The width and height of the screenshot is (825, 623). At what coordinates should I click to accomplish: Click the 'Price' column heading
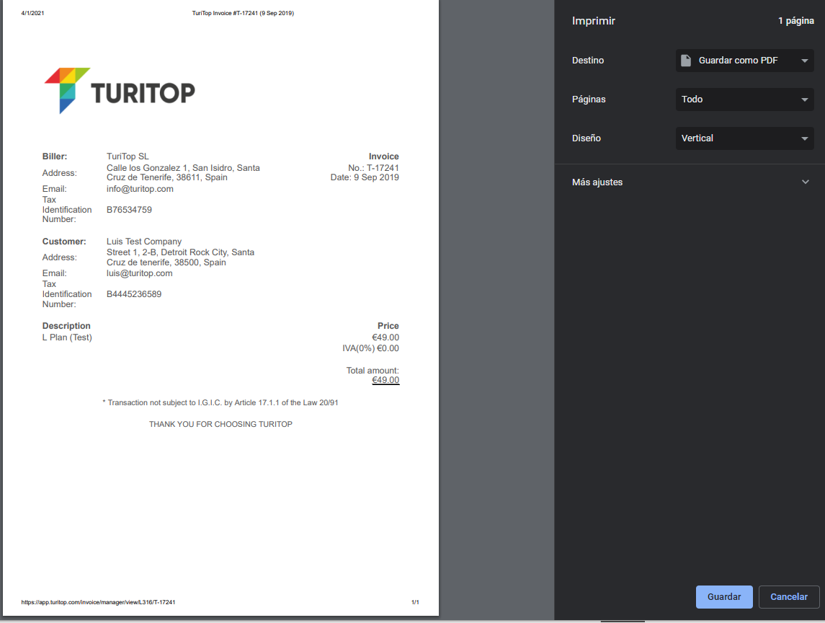coord(388,326)
